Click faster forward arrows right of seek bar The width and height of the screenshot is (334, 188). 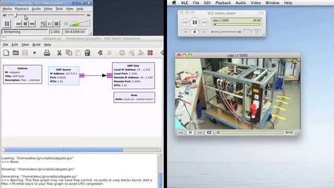89,15
